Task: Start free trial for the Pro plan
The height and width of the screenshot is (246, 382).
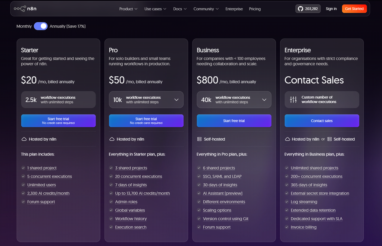Action: [146, 121]
